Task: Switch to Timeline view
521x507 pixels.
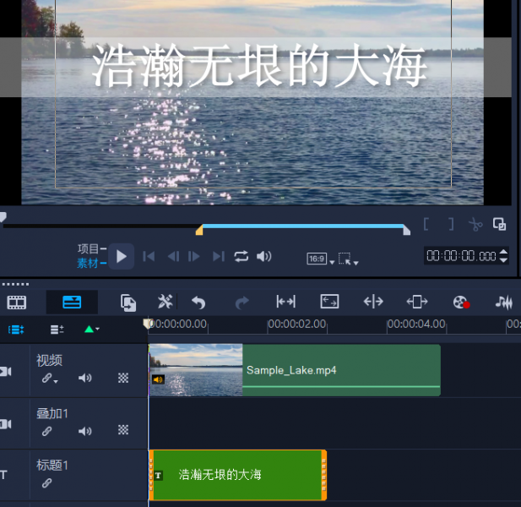Action: 72,303
